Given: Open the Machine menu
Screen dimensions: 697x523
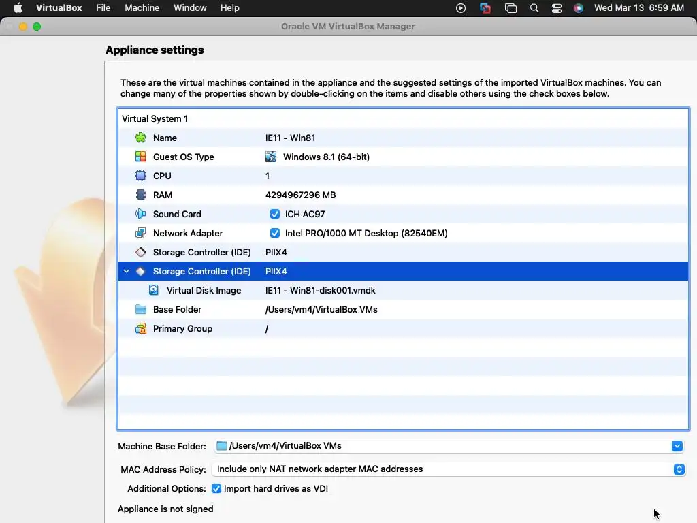Looking at the screenshot, I should [x=142, y=8].
